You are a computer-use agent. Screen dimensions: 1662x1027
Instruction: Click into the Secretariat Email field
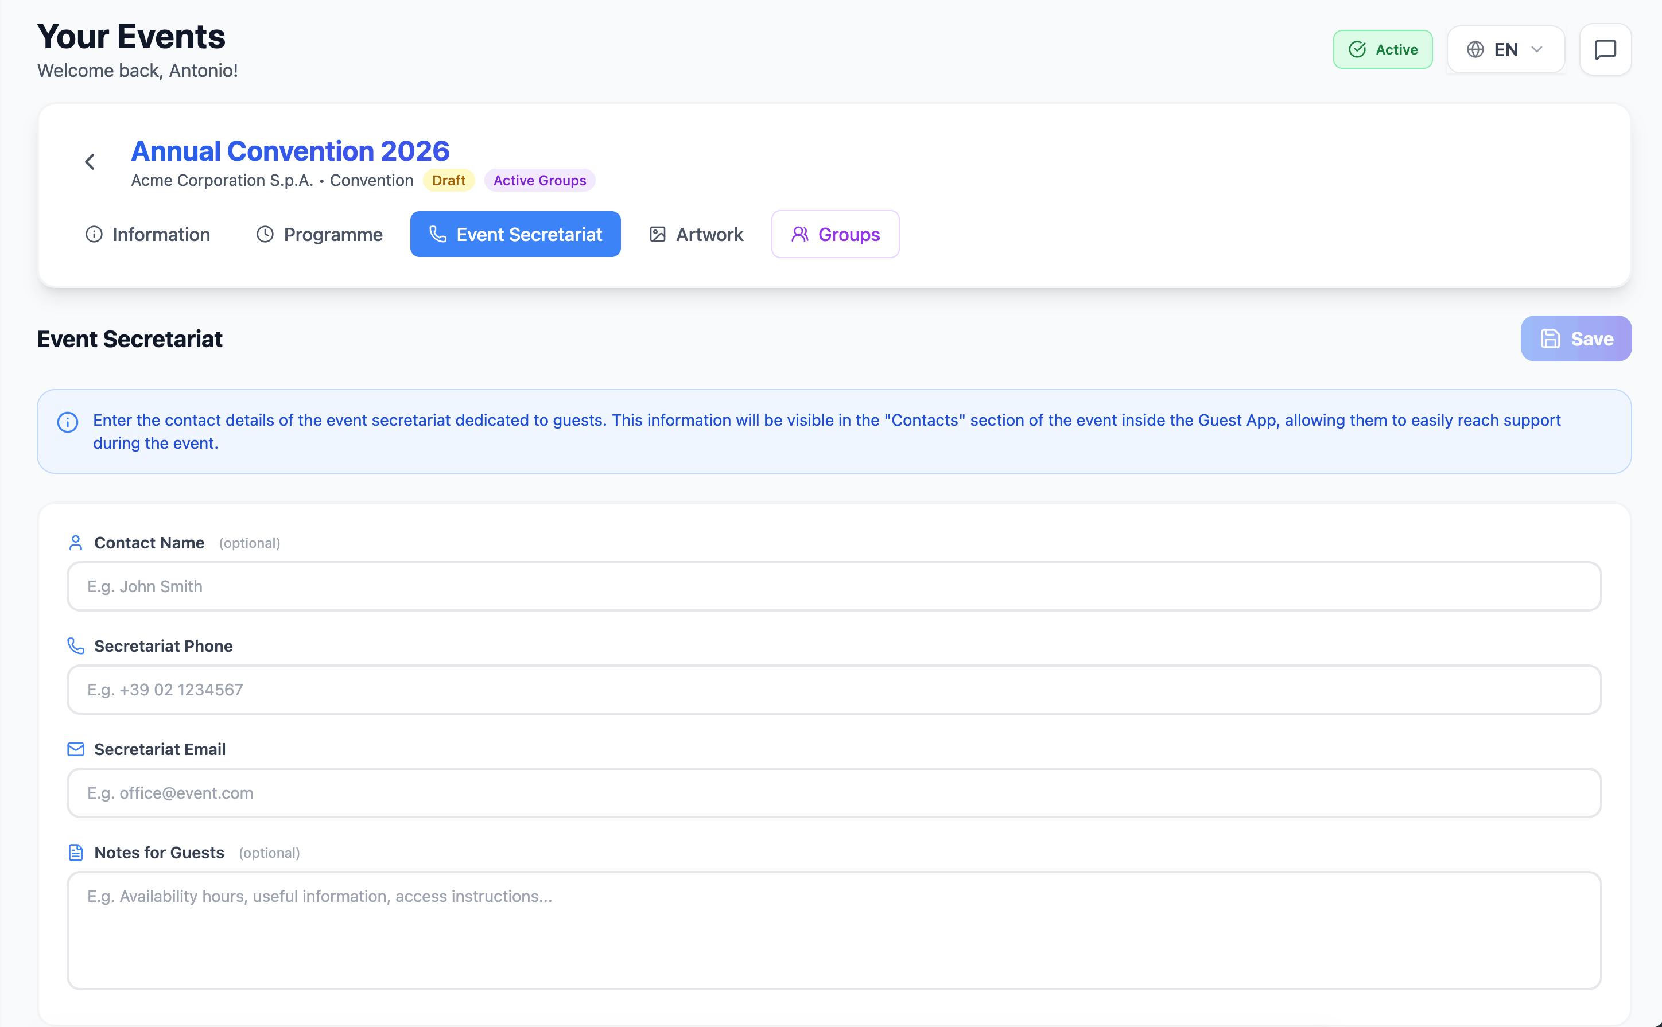(834, 793)
